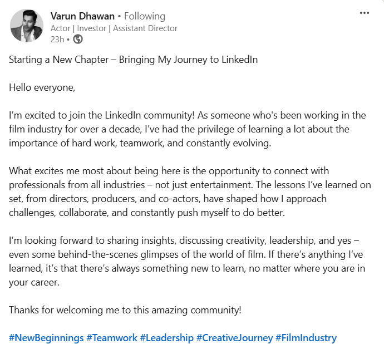Screen dimensions: 384x344
Task: Click the 23h post timestamp
Action: click(x=57, y=39)
